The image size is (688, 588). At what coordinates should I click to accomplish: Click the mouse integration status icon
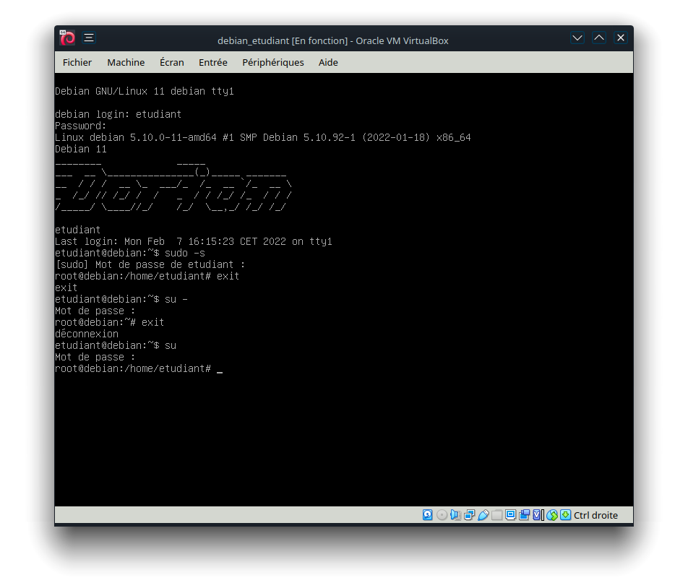(x=552, y=515)
